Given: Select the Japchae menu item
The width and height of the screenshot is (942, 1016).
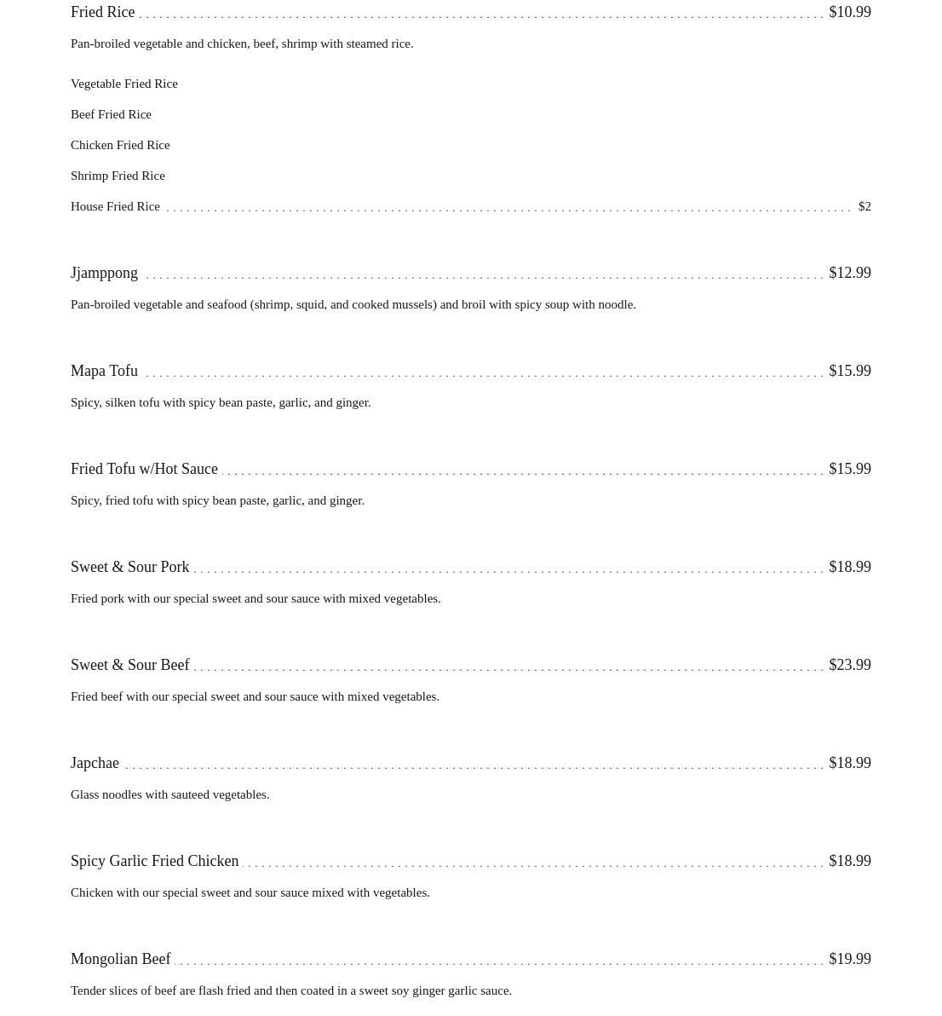Looking at the screenshot, I should coord(95,763).
